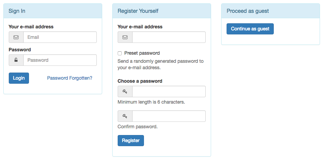Screen dimensions: 323x161
Task: Click the Login button
Action: (19, 78)
